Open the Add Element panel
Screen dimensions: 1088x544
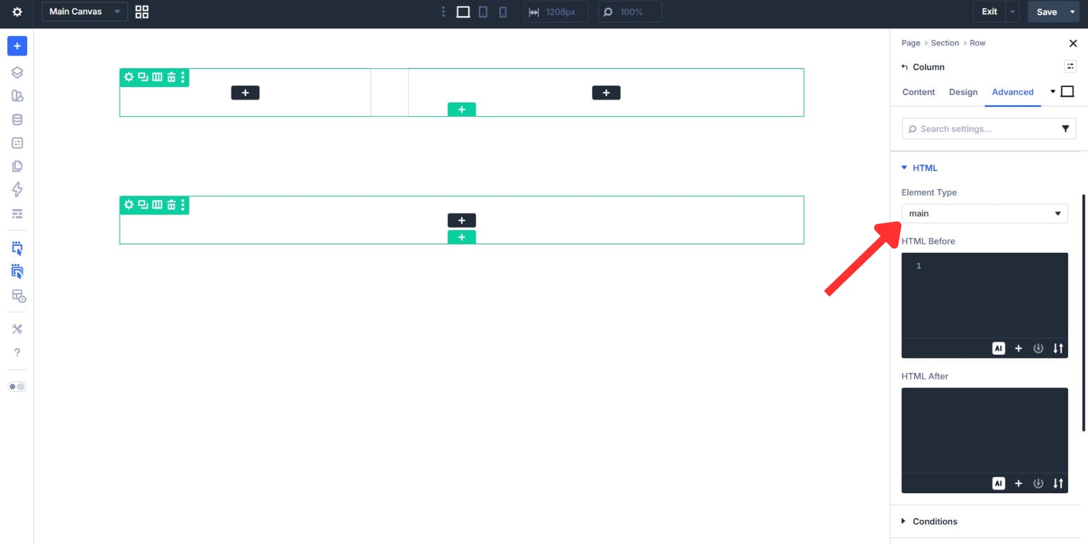[17, 45]
